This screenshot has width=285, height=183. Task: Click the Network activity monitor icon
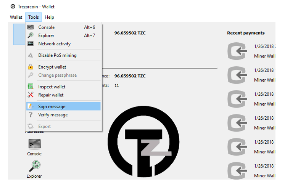point(31,44)
